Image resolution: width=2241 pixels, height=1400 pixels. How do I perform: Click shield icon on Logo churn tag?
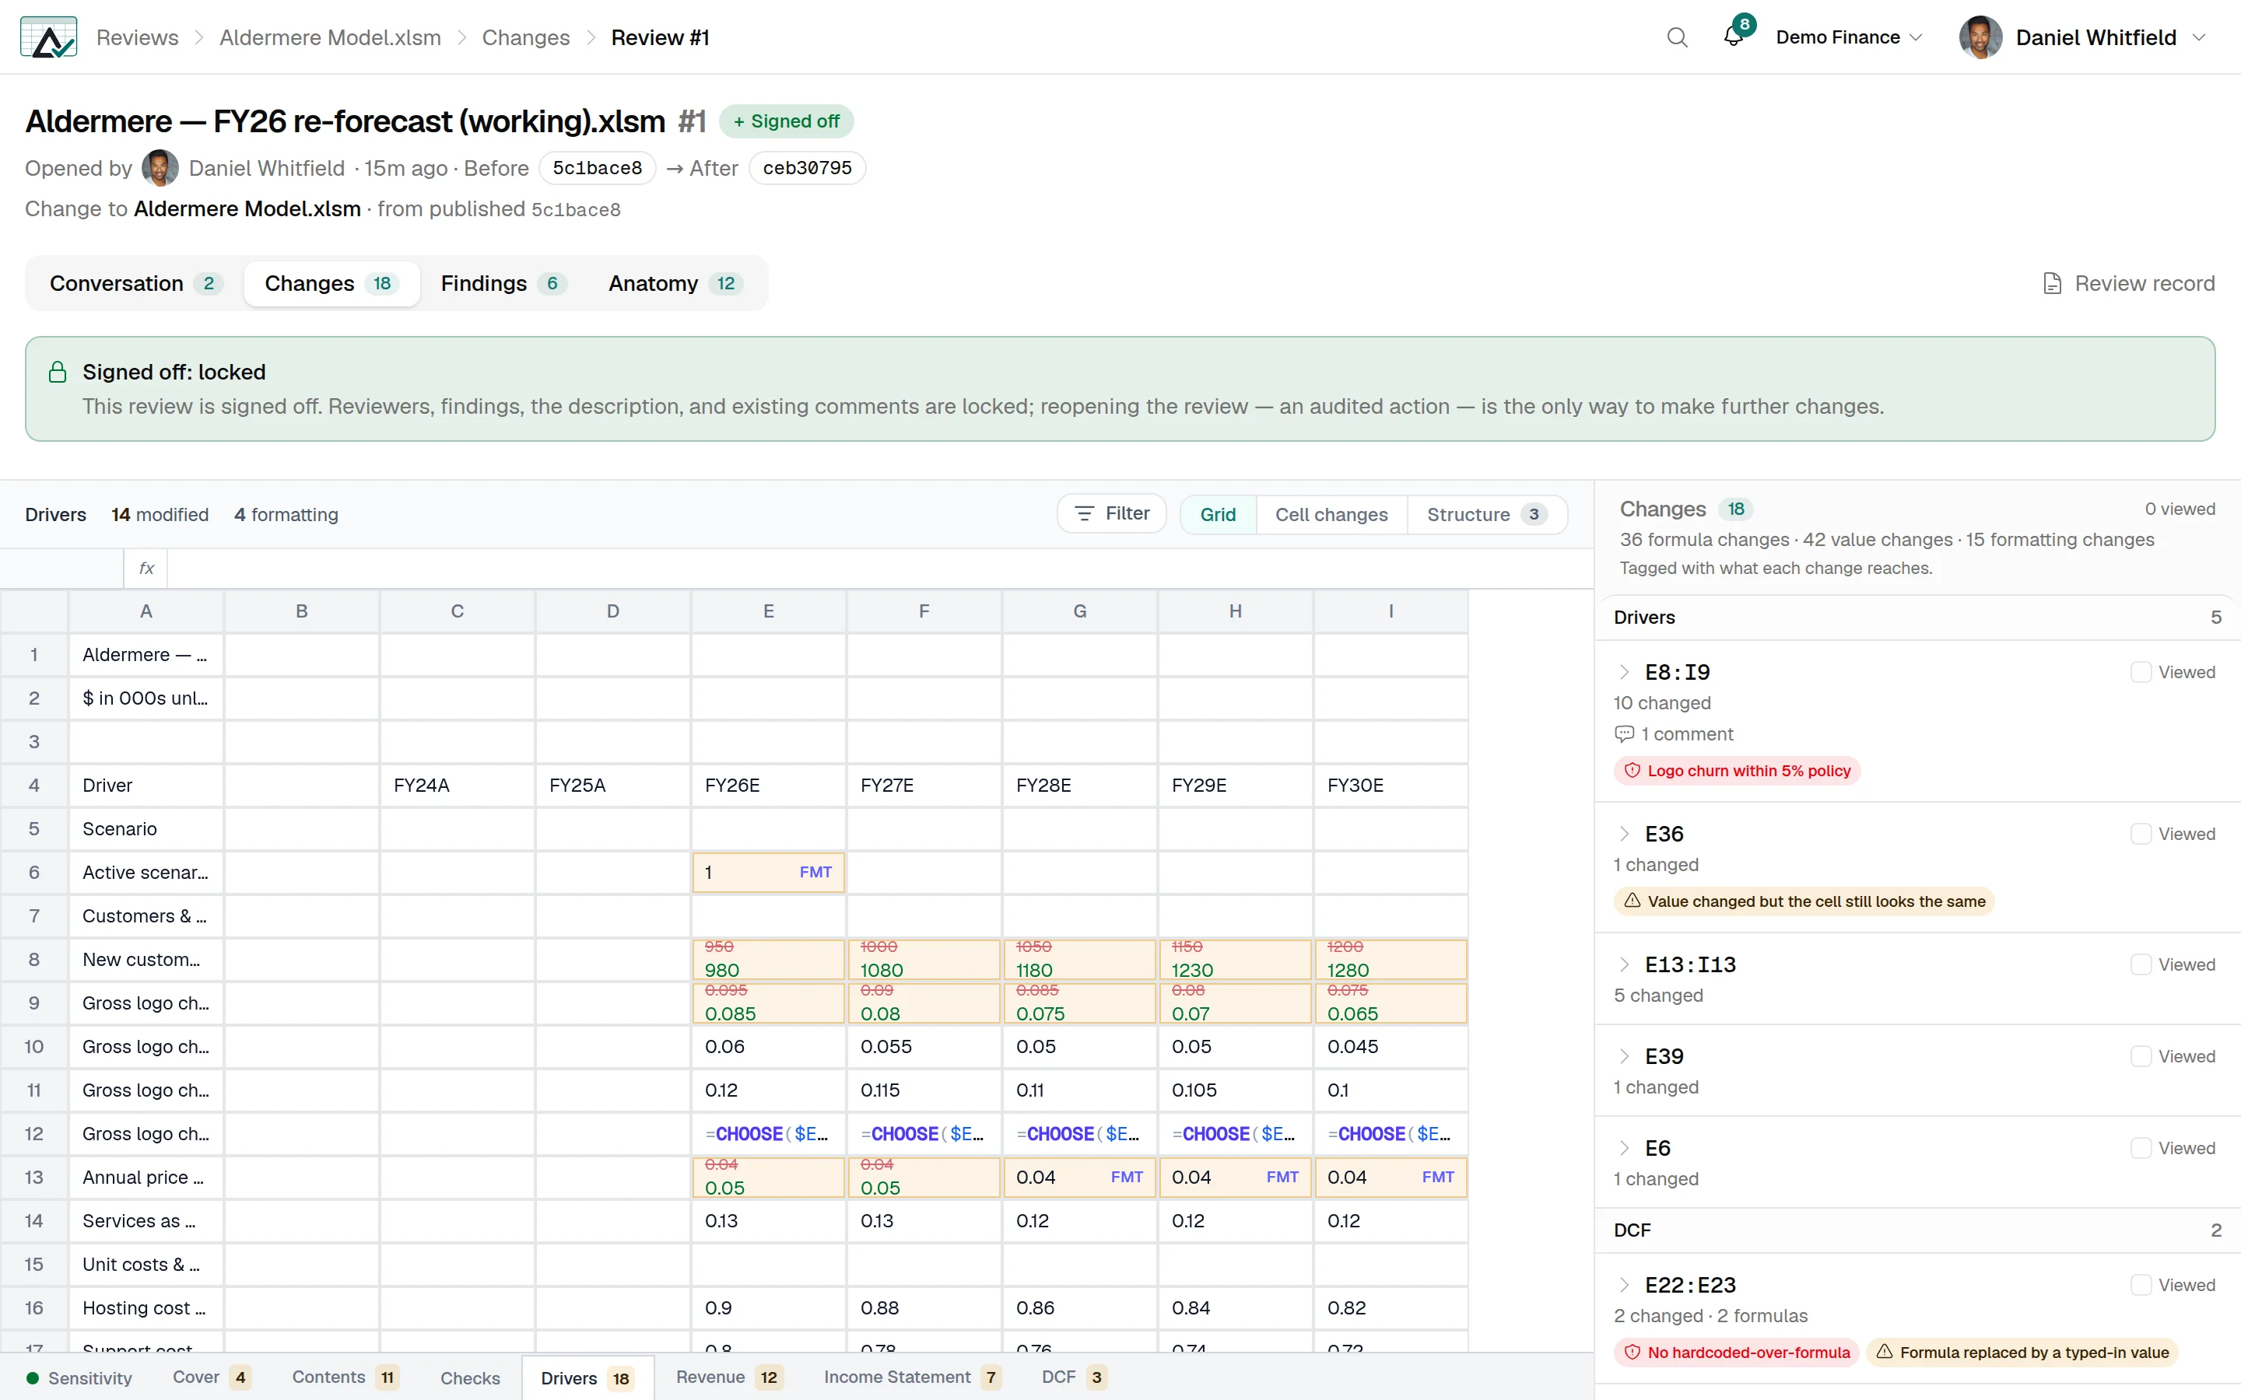pyautogui.click(x=1633, y=770)
